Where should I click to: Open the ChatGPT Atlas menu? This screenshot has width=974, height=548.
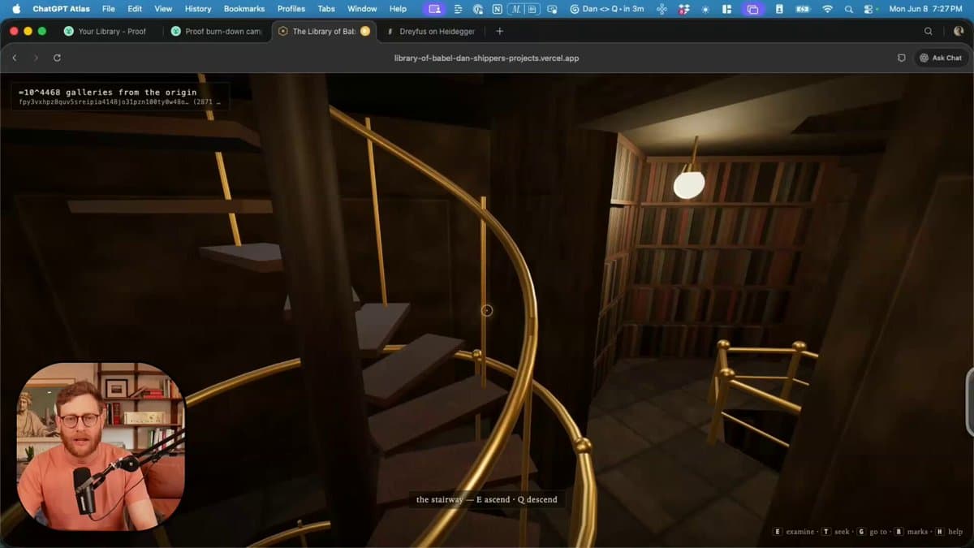[62, 9]
